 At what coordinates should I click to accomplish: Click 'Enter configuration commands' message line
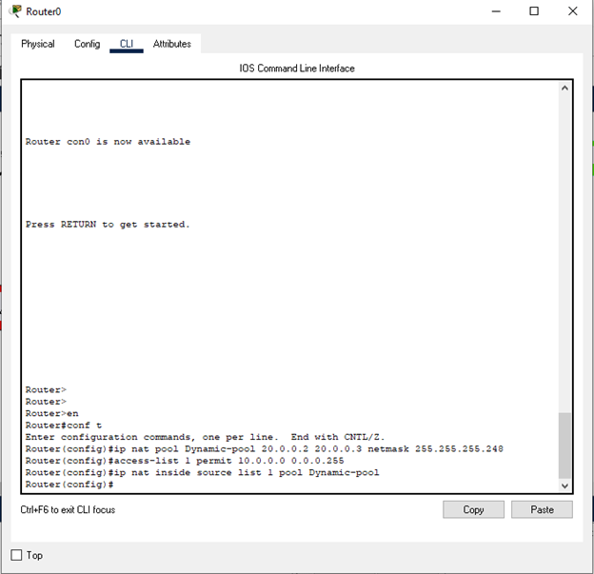[x=205, y=437]
